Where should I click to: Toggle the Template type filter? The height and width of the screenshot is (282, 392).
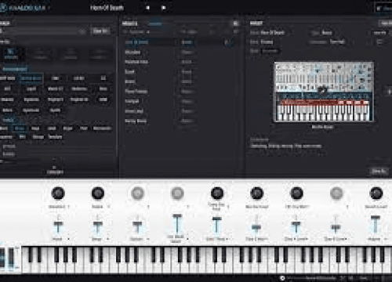point(55,137)
